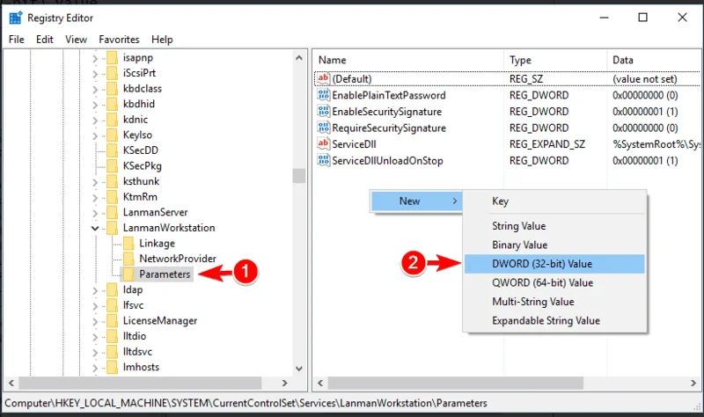Choose Binary Value from the New submenu
The image size is (704, 417).
(x=554, y=245)
